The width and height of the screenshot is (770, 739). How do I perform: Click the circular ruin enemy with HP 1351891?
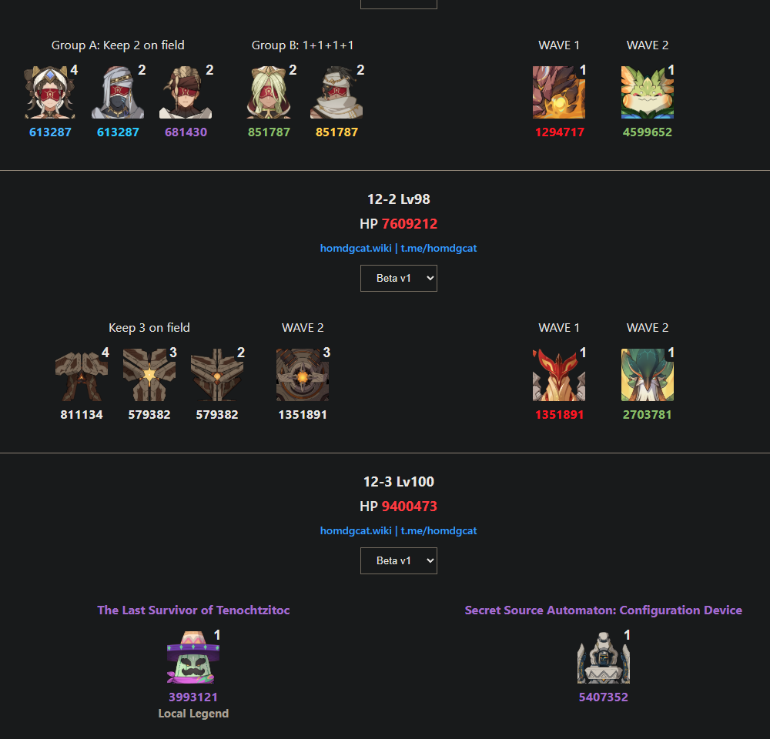(x=303, y=375)
